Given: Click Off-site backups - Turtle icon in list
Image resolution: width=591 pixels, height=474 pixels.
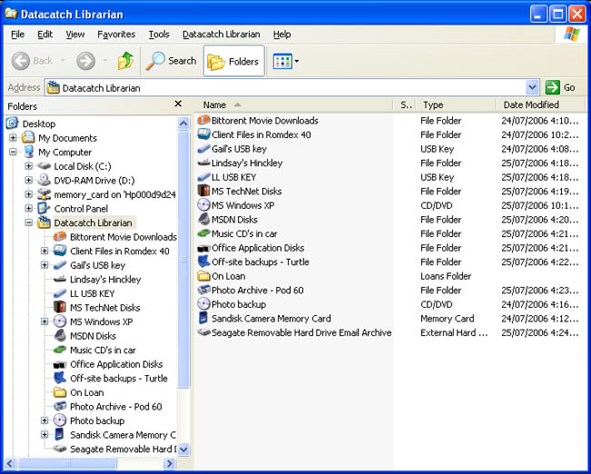Looking at the screenshot, I should [x=204, y=262].
